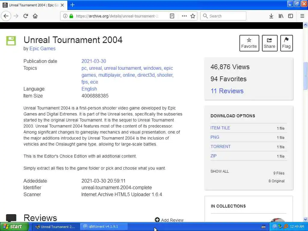Open the page actions three-dot menu
This screenshot has width=308, height=231.
click(184, 16)
